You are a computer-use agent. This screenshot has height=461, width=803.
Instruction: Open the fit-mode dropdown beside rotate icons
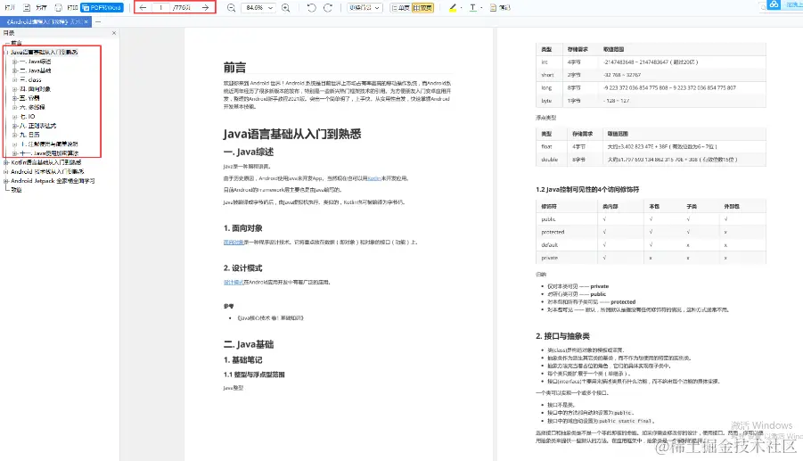365,8
